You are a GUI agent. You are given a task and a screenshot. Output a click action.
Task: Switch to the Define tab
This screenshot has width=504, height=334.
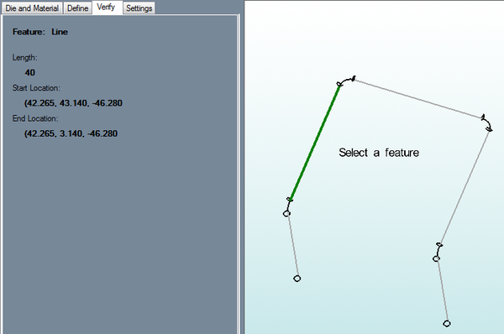(x=77, y=8)
